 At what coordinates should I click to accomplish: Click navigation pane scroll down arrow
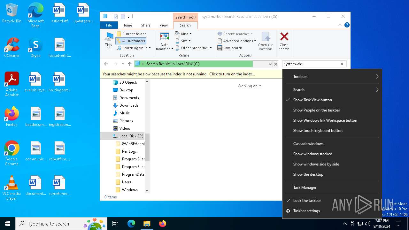click(147, 190)
